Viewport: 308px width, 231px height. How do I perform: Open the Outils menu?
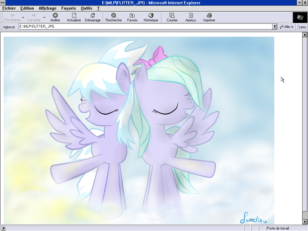pyautogui.click(x=86, y=8)
